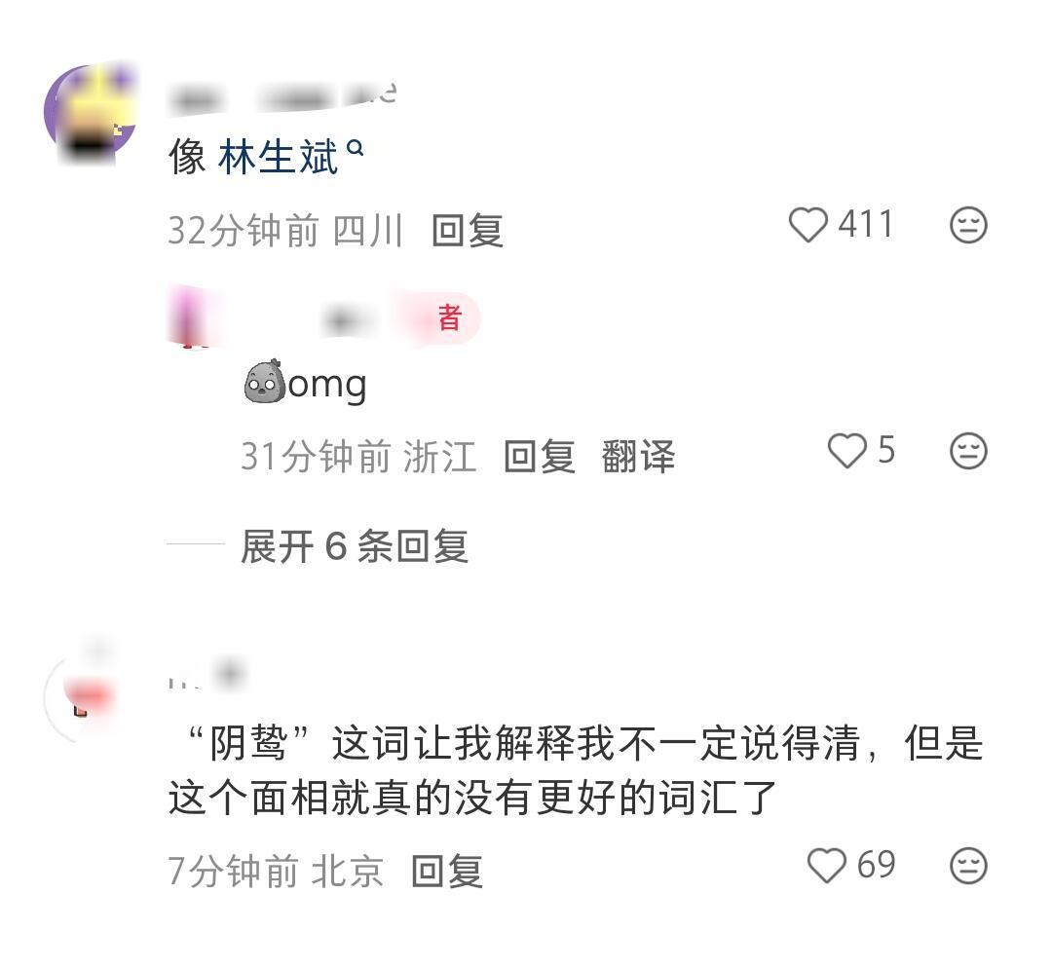The width and height of the screenshot is (1052, 968).
Task: Open the third commenter's avatar
Action: 83,696
